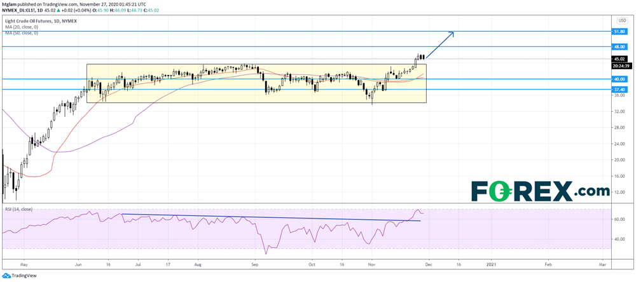Click the countdown timer 20:24:39 label
636x282 pixels.
pyautogui.click(x=618, y=65)
